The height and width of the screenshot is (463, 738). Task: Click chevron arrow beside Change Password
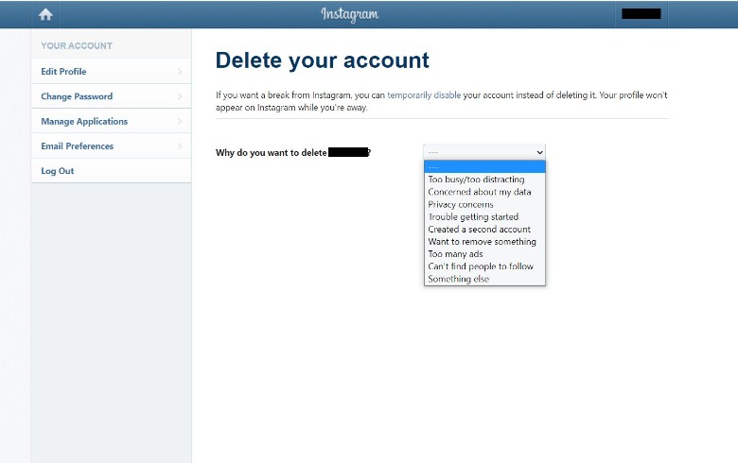180,96
